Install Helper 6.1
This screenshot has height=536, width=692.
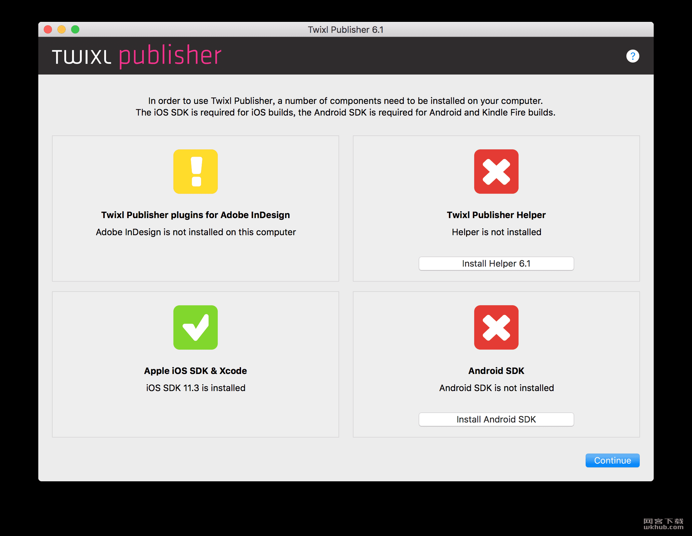pos(496,264)
